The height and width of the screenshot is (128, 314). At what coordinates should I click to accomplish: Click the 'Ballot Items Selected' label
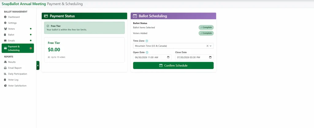(144, 27)
